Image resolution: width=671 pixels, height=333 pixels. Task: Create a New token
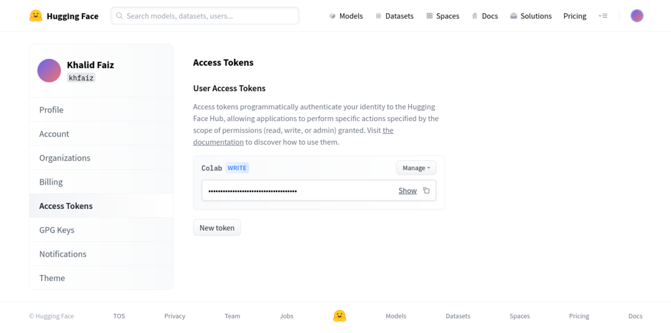(x=217, y=227)
